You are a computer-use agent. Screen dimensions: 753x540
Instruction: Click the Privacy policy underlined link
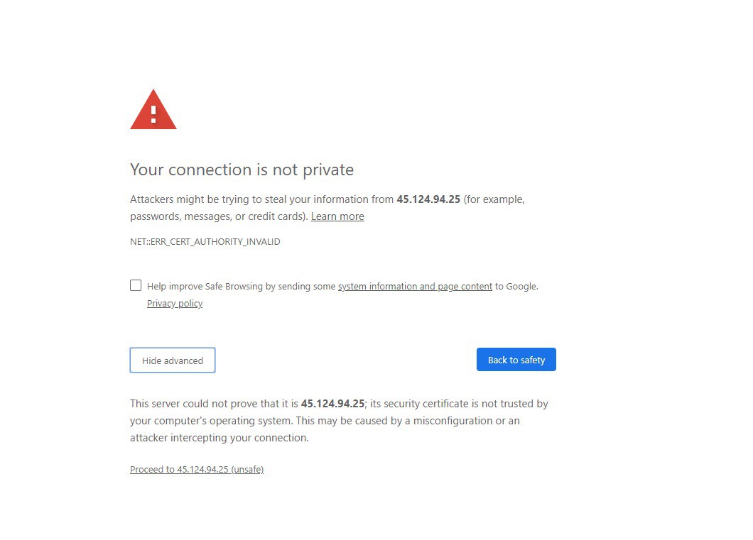click(174, 303)
